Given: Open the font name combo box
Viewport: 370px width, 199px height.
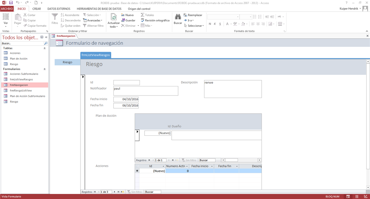Looking at the screenshot, I should coord(223,17).
